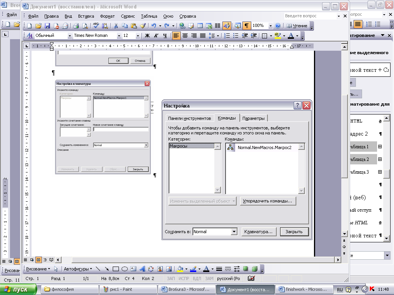This screenshot has height=295, width=394.
Task: Click the Text Box drawing icon
Action: point(134,269)
